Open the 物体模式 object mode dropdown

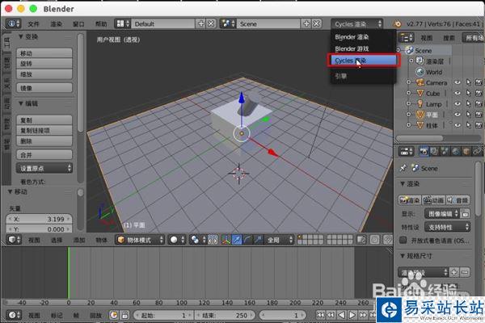coord(140,240)
